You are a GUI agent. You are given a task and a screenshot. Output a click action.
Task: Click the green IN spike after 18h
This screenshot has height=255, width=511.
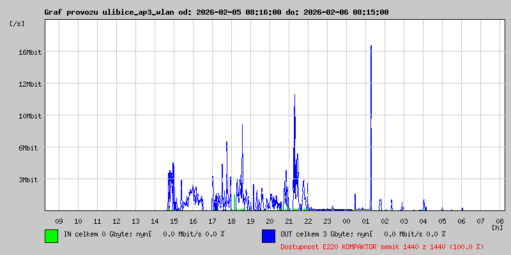pyautogui.click(x=234, y=202)
